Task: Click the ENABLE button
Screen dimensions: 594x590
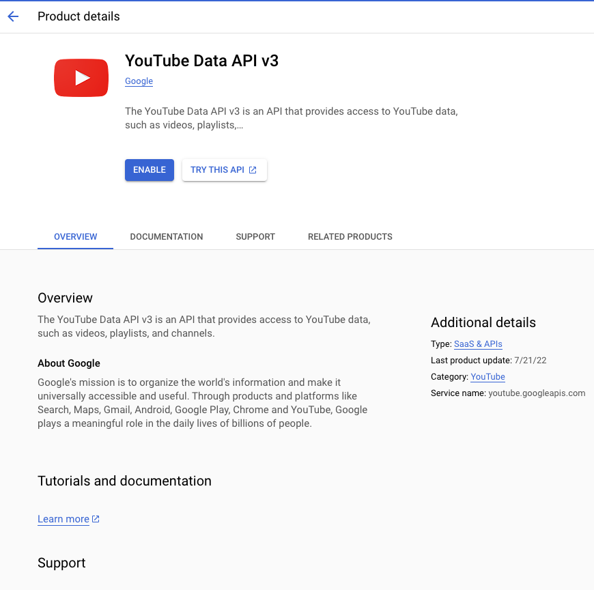Action: [150, 170]
